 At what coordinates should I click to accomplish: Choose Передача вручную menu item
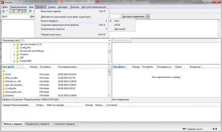[72, 35]
